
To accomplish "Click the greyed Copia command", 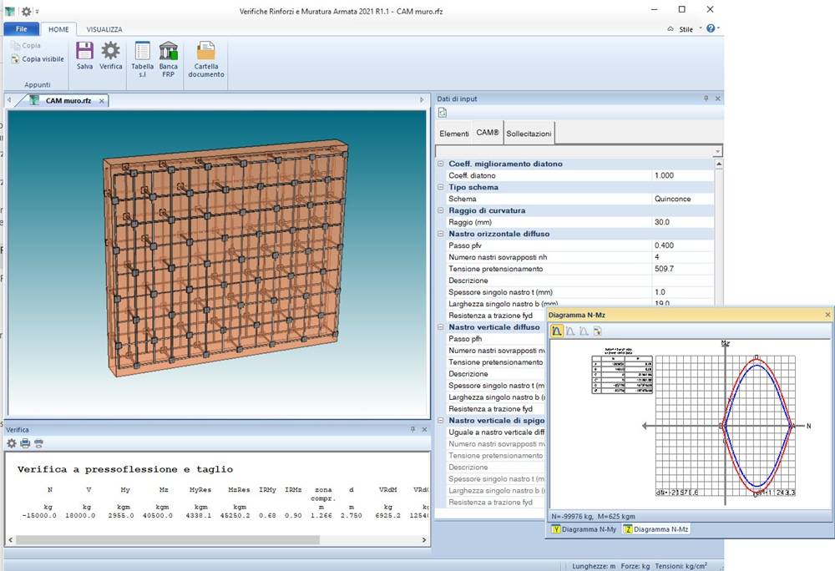I will 26,46.
